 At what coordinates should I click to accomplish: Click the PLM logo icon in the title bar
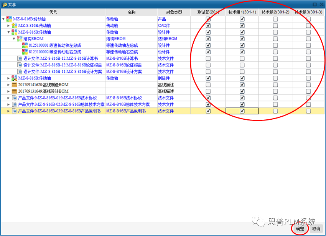tap(4, 4)
